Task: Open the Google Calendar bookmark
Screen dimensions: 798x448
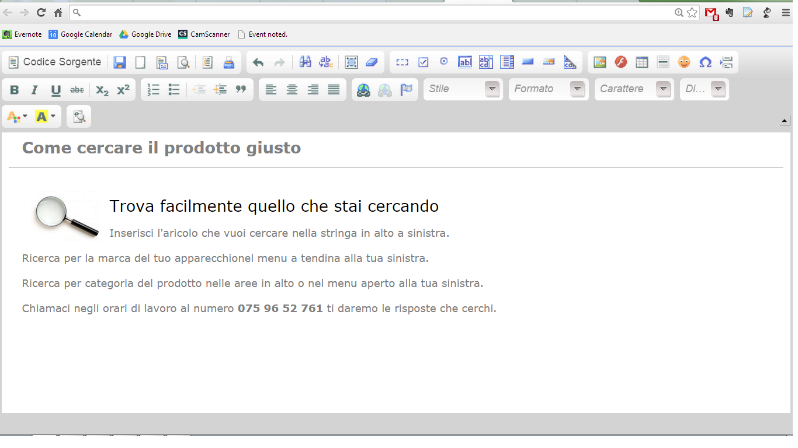Action: tap(81, 34)
